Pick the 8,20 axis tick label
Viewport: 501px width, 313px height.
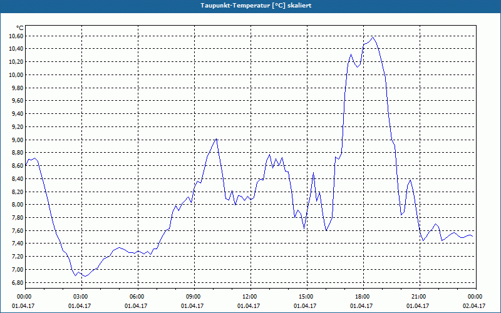tap(18, 192)
